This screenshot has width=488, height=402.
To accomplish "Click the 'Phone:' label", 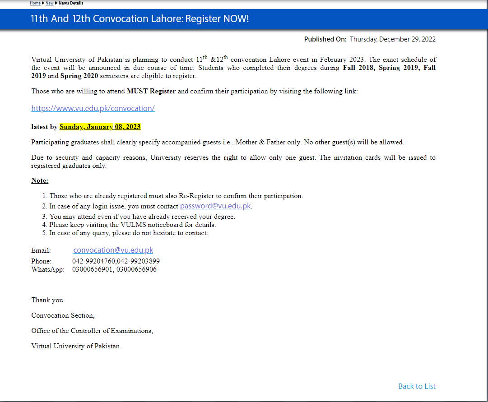I will (42, 261).
